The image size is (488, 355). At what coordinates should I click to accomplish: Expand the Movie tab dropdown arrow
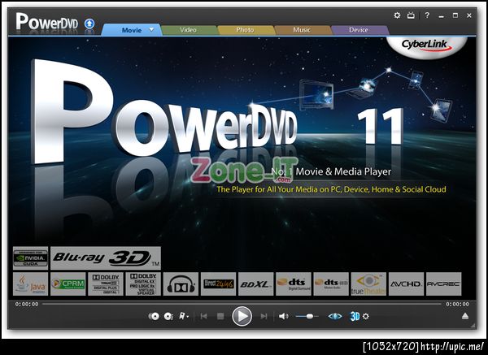pyautogui.click(x=151, y=29)
